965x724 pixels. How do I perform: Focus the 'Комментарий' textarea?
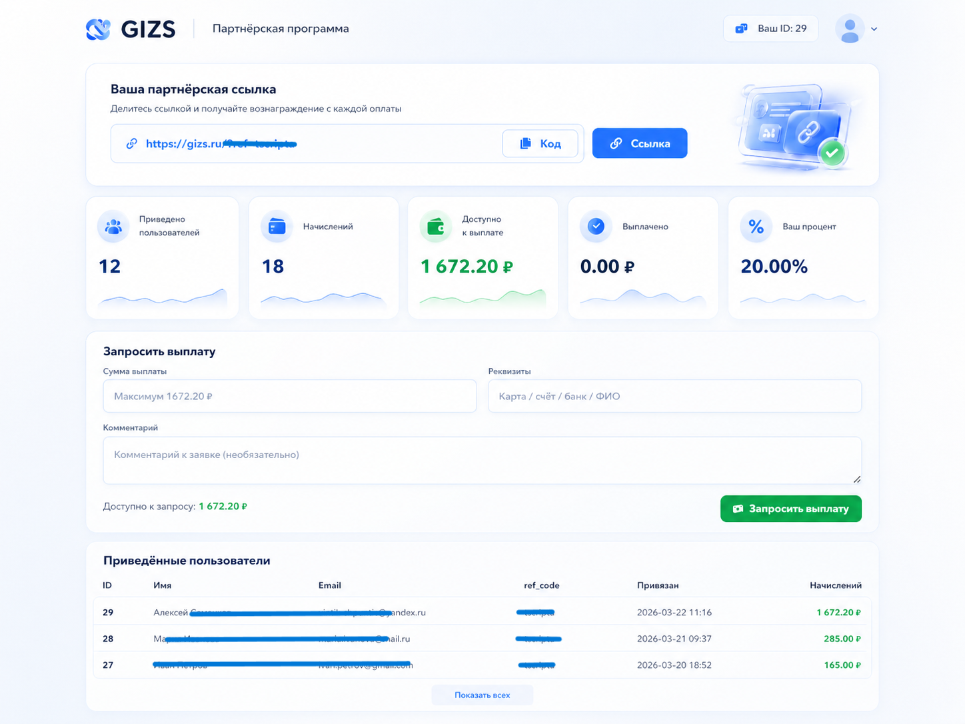coord(482,460)
